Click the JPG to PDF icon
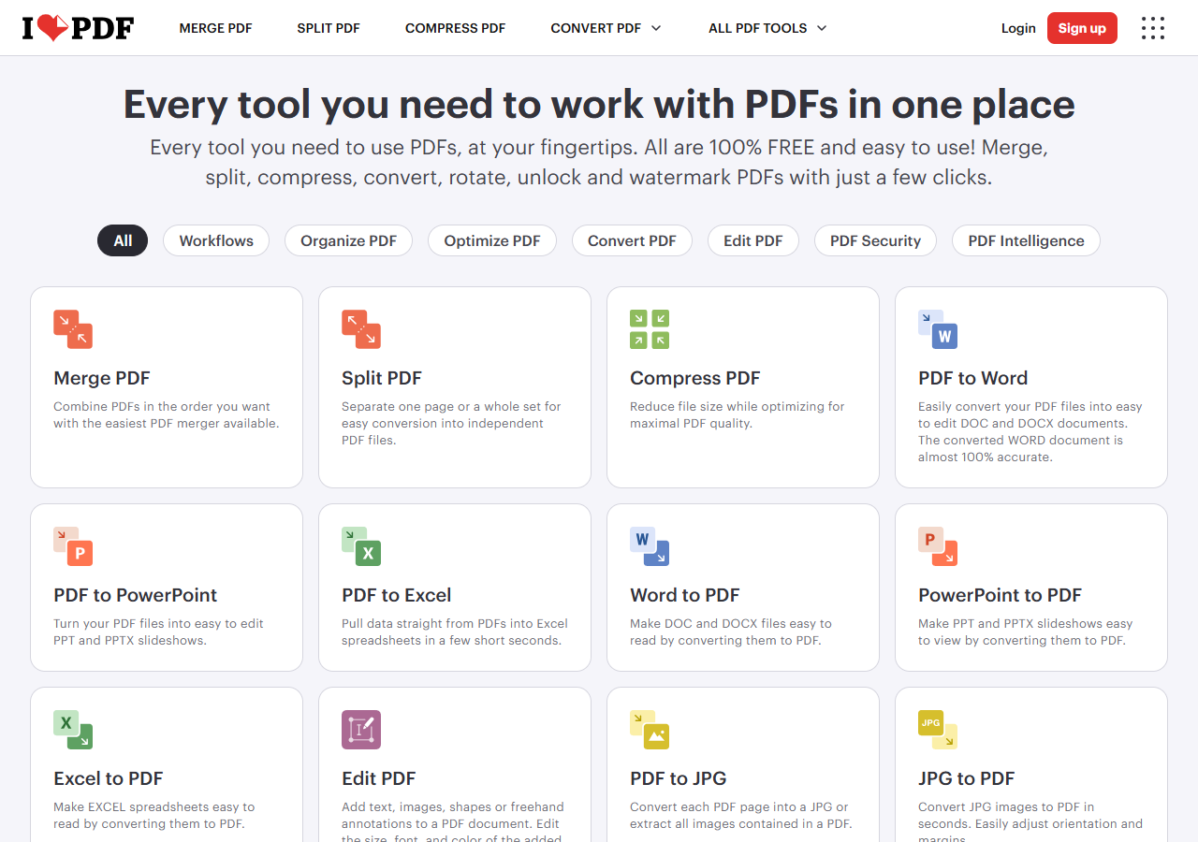Screen dimensions: 1198x842 point(938,730)
